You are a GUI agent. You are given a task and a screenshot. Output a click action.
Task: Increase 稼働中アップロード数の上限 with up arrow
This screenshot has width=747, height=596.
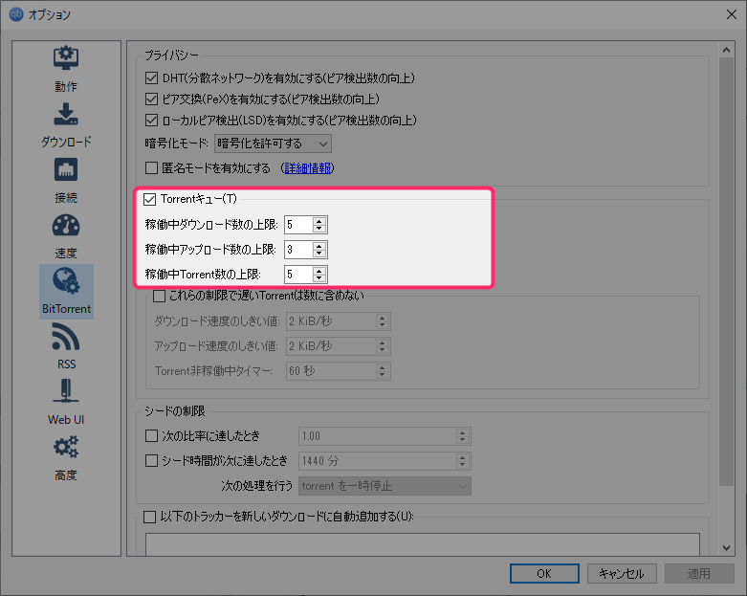319,245
